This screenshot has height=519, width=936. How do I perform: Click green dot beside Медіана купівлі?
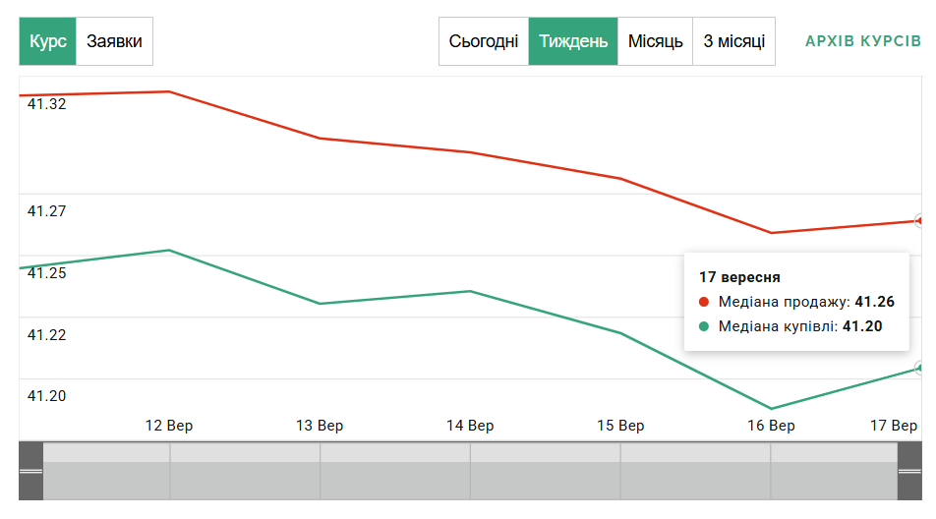(x=704, y=326)
